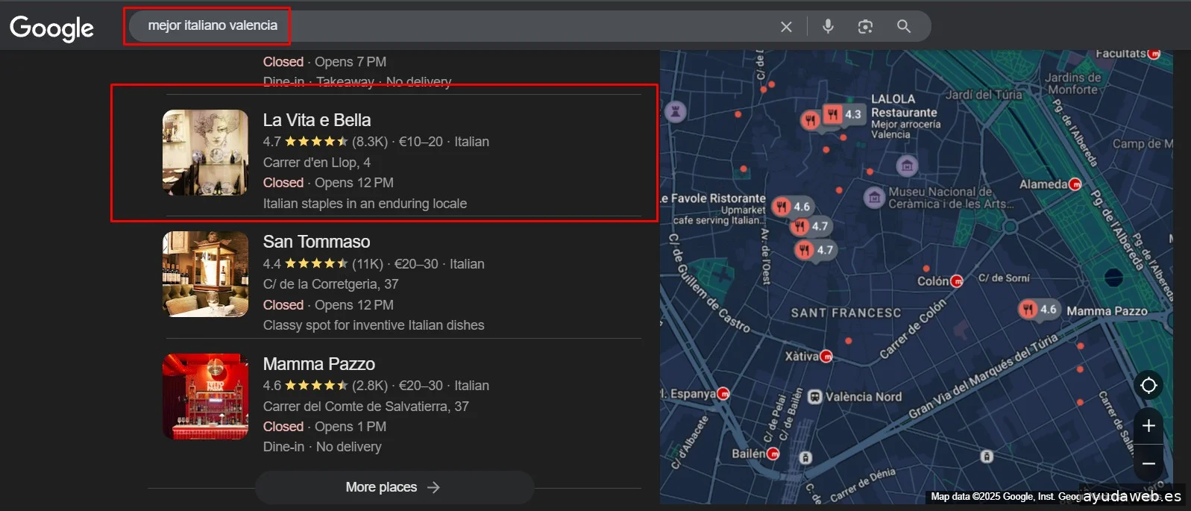Expand results with More places
This screenshot has width=1191, height=511.
pos(394,487)
